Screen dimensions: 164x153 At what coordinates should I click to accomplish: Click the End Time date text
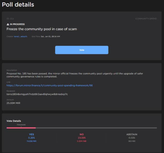click(x=50, y=37)
